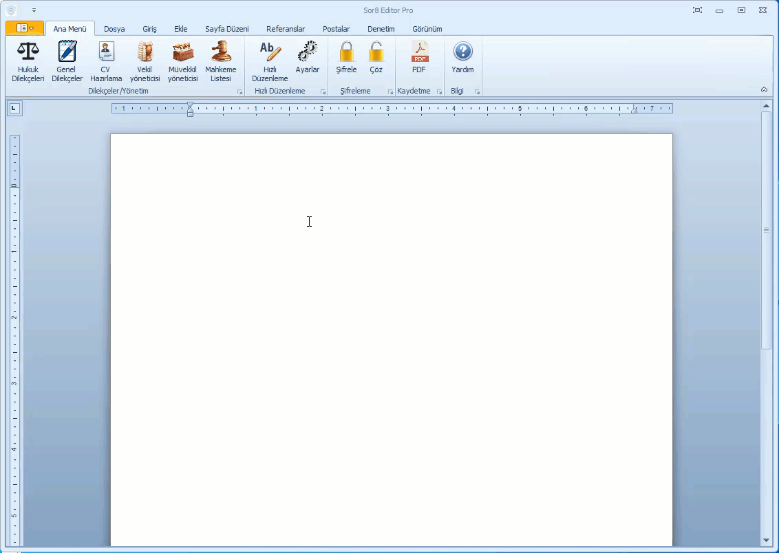Export document as PDF
The height and width of the screenshot is (553, 779).
click(419, 58)
